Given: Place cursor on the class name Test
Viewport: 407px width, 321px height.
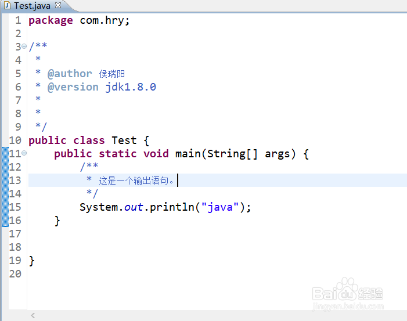Looking at the screenshot, I should tap(124, 140).
